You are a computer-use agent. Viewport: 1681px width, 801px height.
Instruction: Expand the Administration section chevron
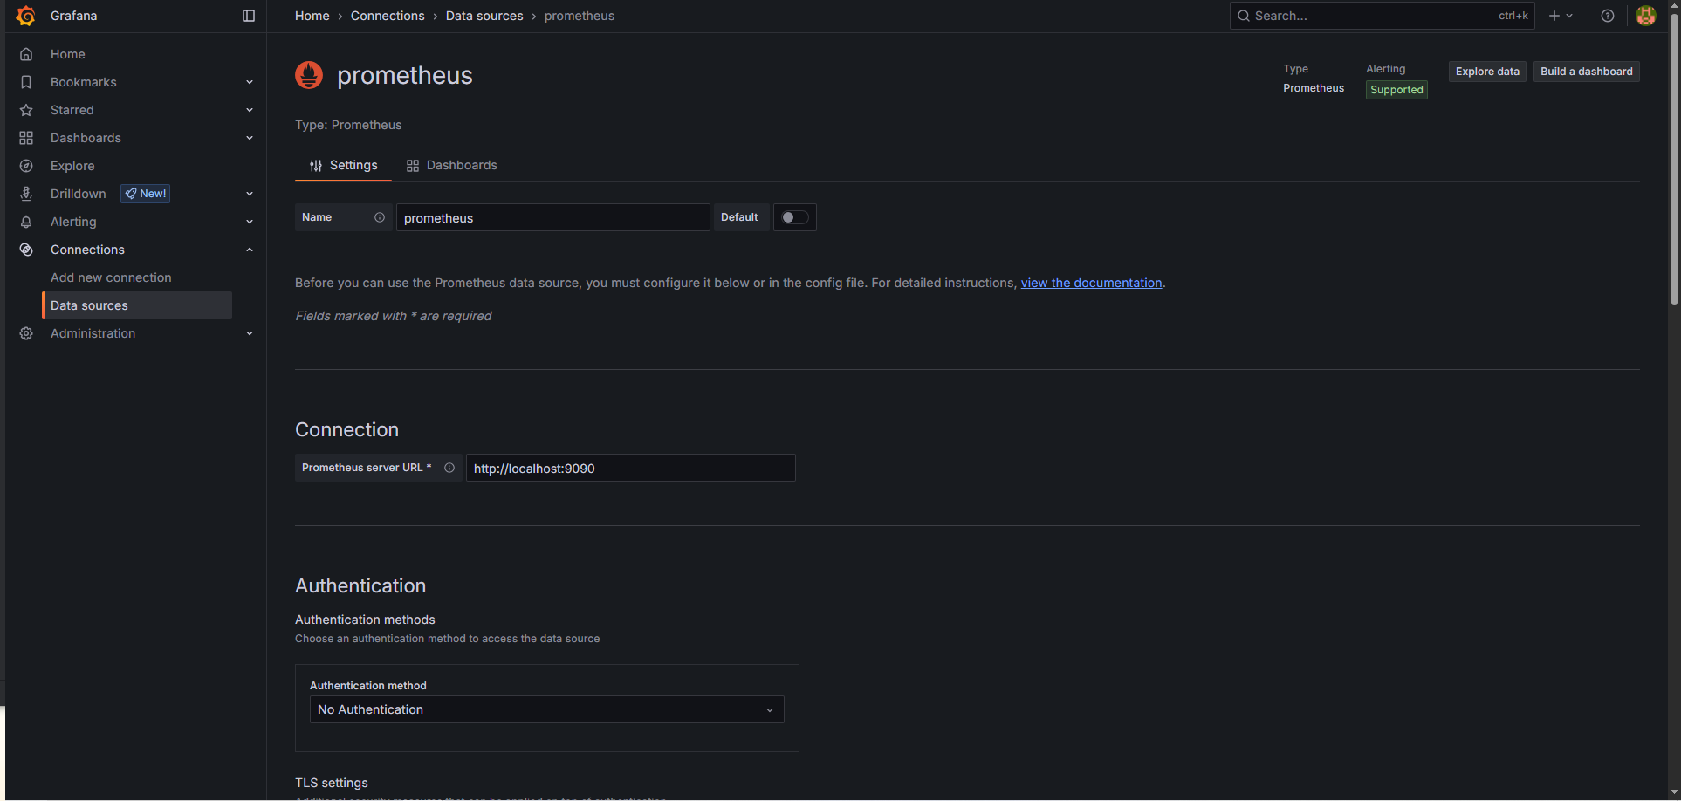250,333
